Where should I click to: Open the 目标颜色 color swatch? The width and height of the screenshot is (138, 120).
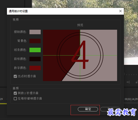35,59
